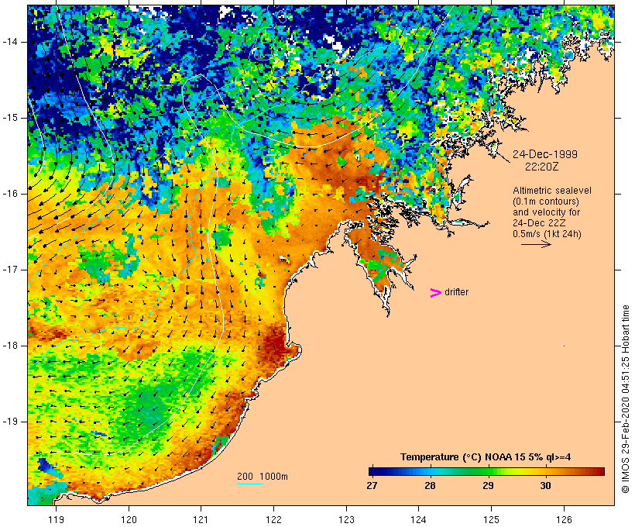
Task: Click the '-19' latitude axis label
Action: [x=10, y=422]
